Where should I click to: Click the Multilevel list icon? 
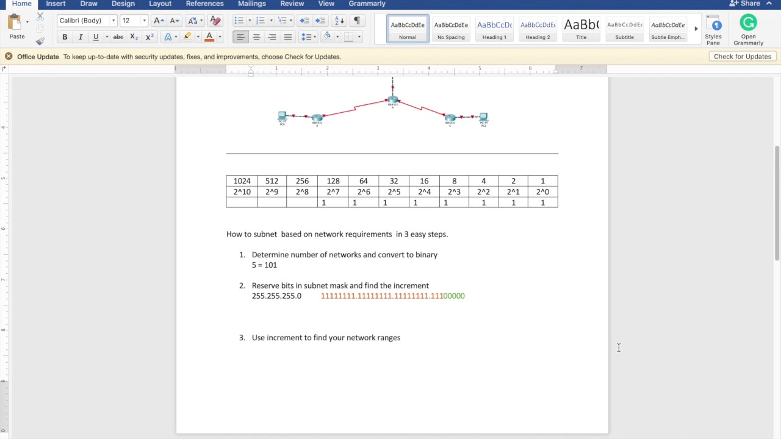point(283,21)
